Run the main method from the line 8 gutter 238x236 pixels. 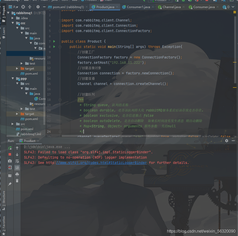click(54, 47)
